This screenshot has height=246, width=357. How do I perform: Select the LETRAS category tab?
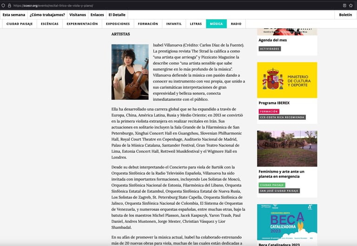(x=196, y=24)
